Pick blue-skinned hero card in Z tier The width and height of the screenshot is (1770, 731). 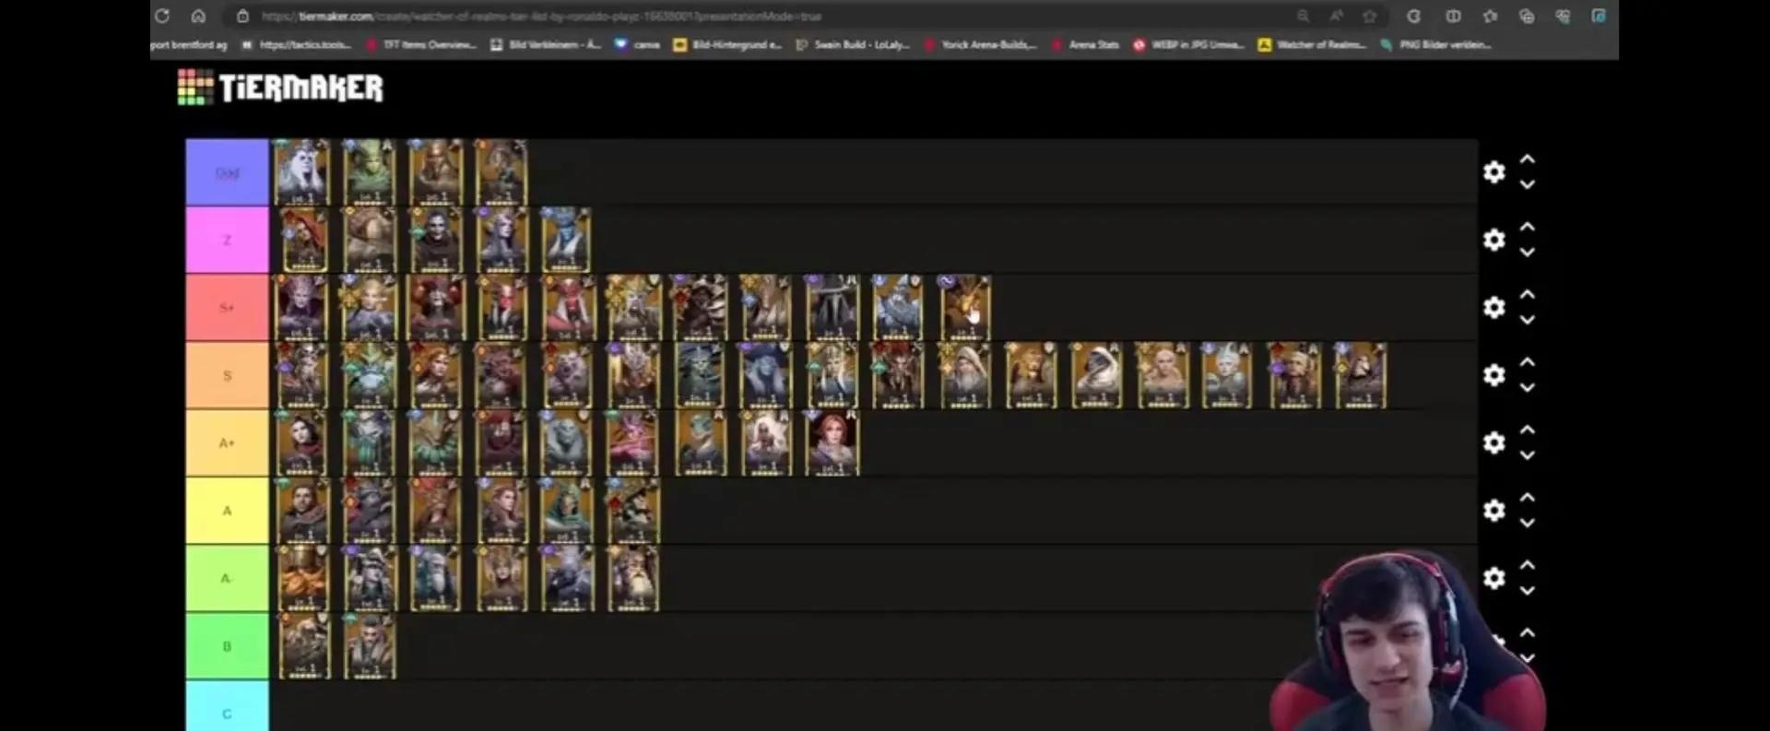566,240
